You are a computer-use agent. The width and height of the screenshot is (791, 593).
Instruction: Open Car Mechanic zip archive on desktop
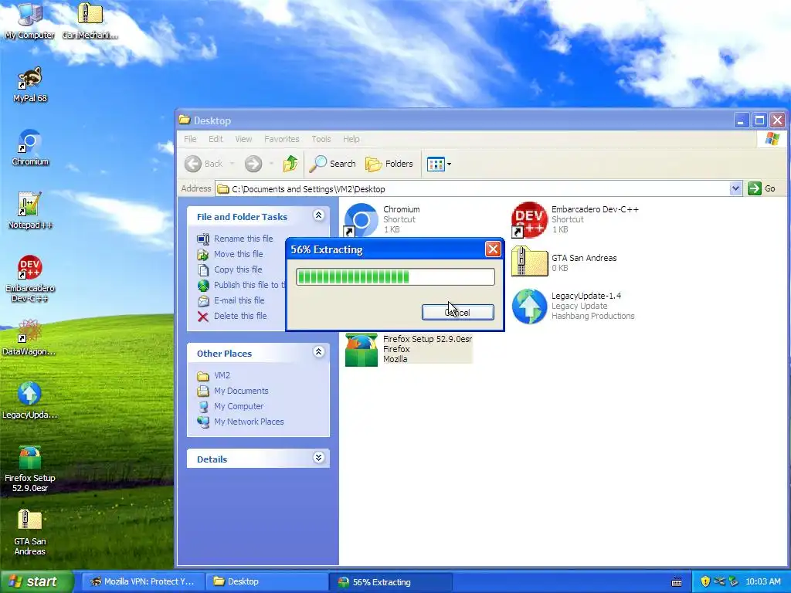click(90, 20)
